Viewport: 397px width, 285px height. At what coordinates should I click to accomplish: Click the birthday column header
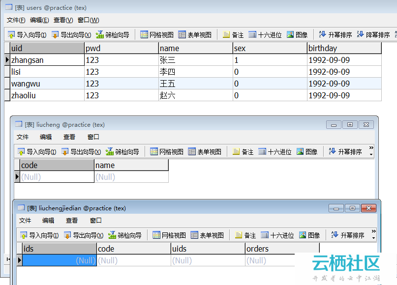(x=344, y=48)
